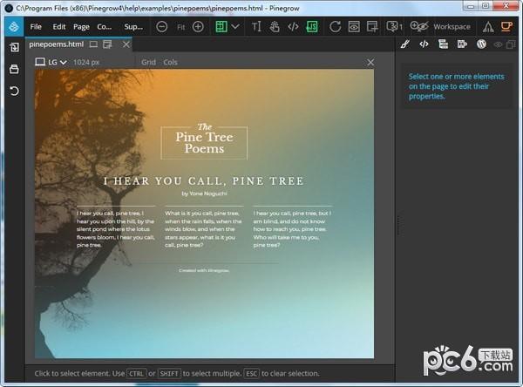Click the Fit zoom button

[x=180, y=26]
